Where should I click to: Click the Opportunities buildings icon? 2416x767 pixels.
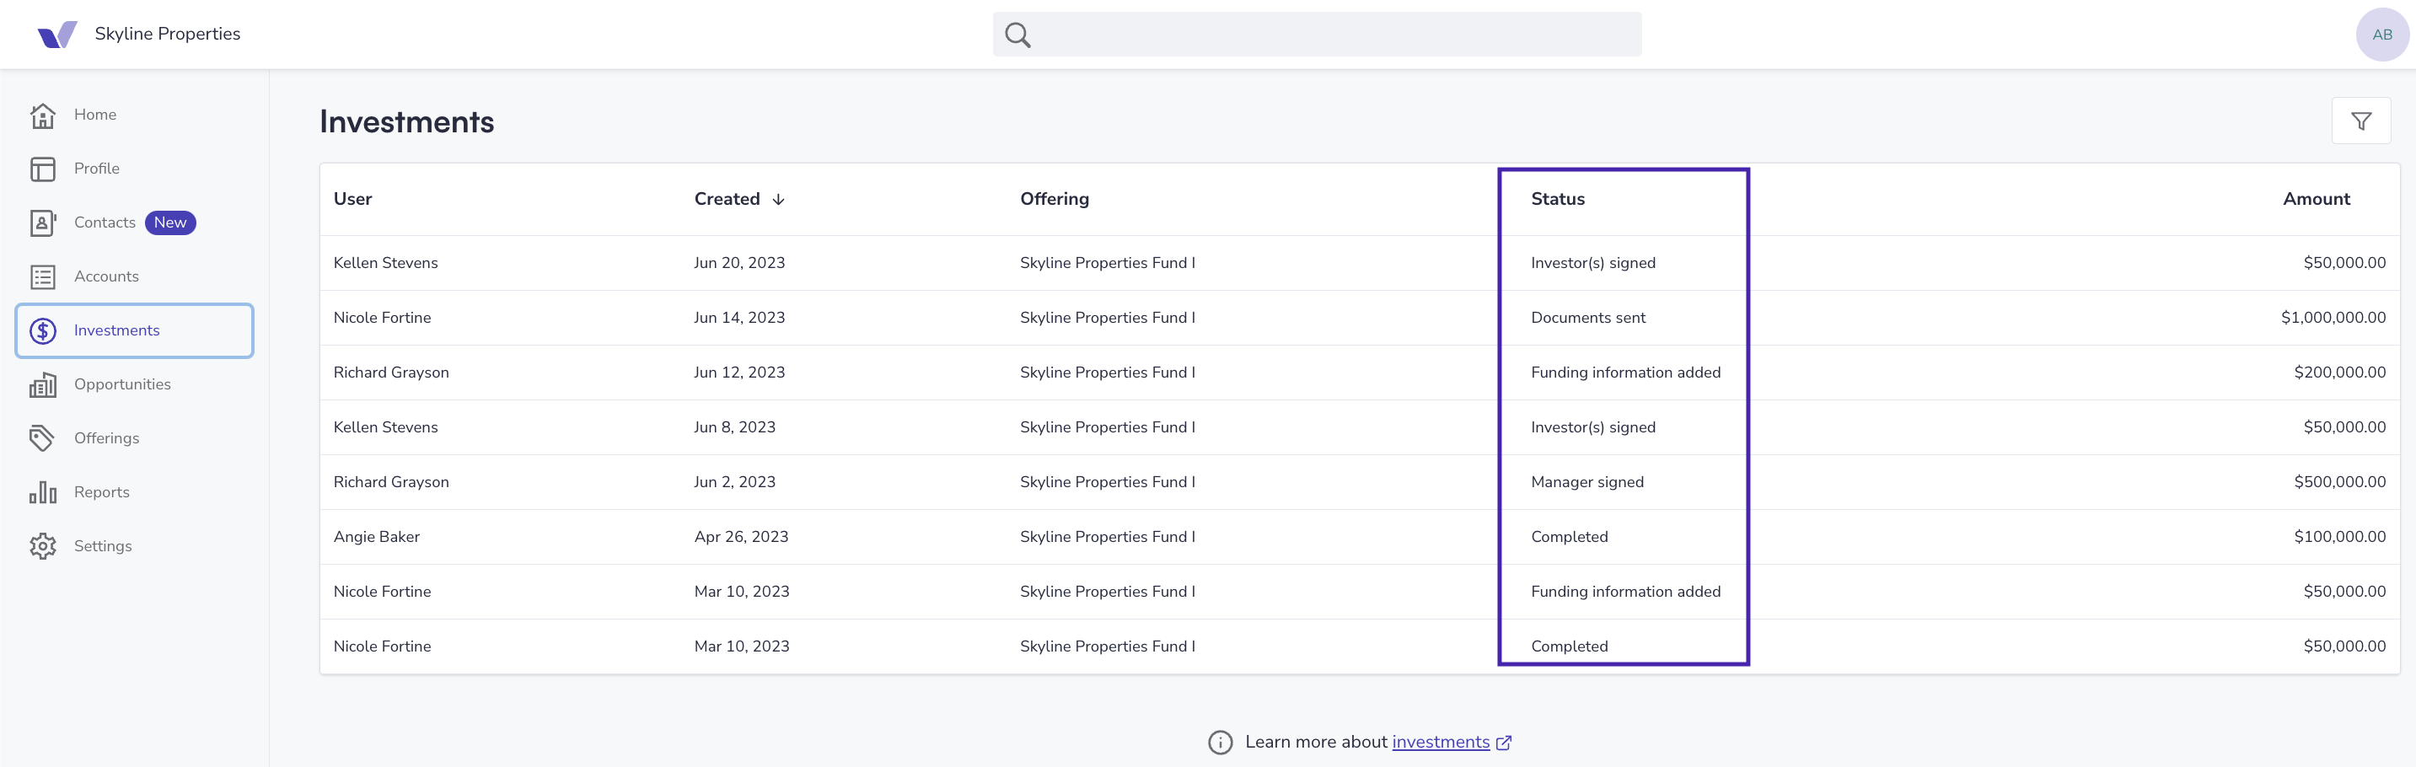coord(43,384)
